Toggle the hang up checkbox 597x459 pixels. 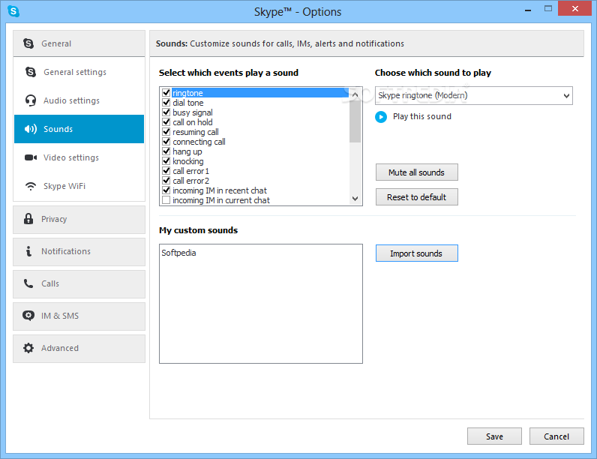click(x=166, y=151)
